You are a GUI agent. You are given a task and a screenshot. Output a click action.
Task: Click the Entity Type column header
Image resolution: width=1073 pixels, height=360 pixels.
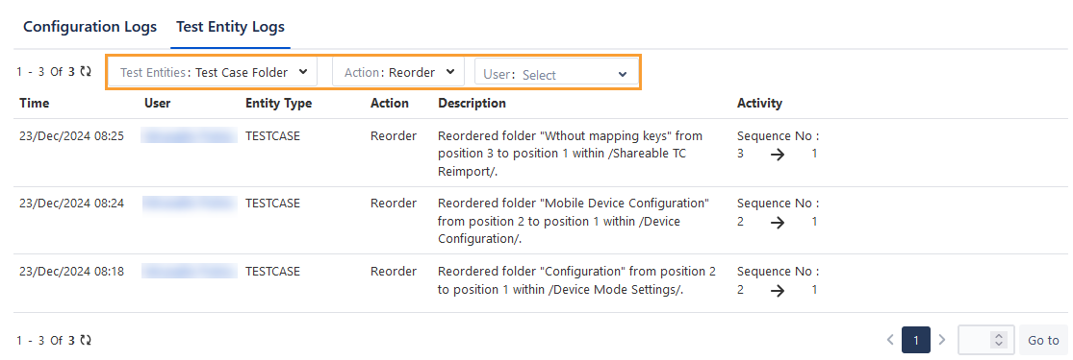(278, 103)
